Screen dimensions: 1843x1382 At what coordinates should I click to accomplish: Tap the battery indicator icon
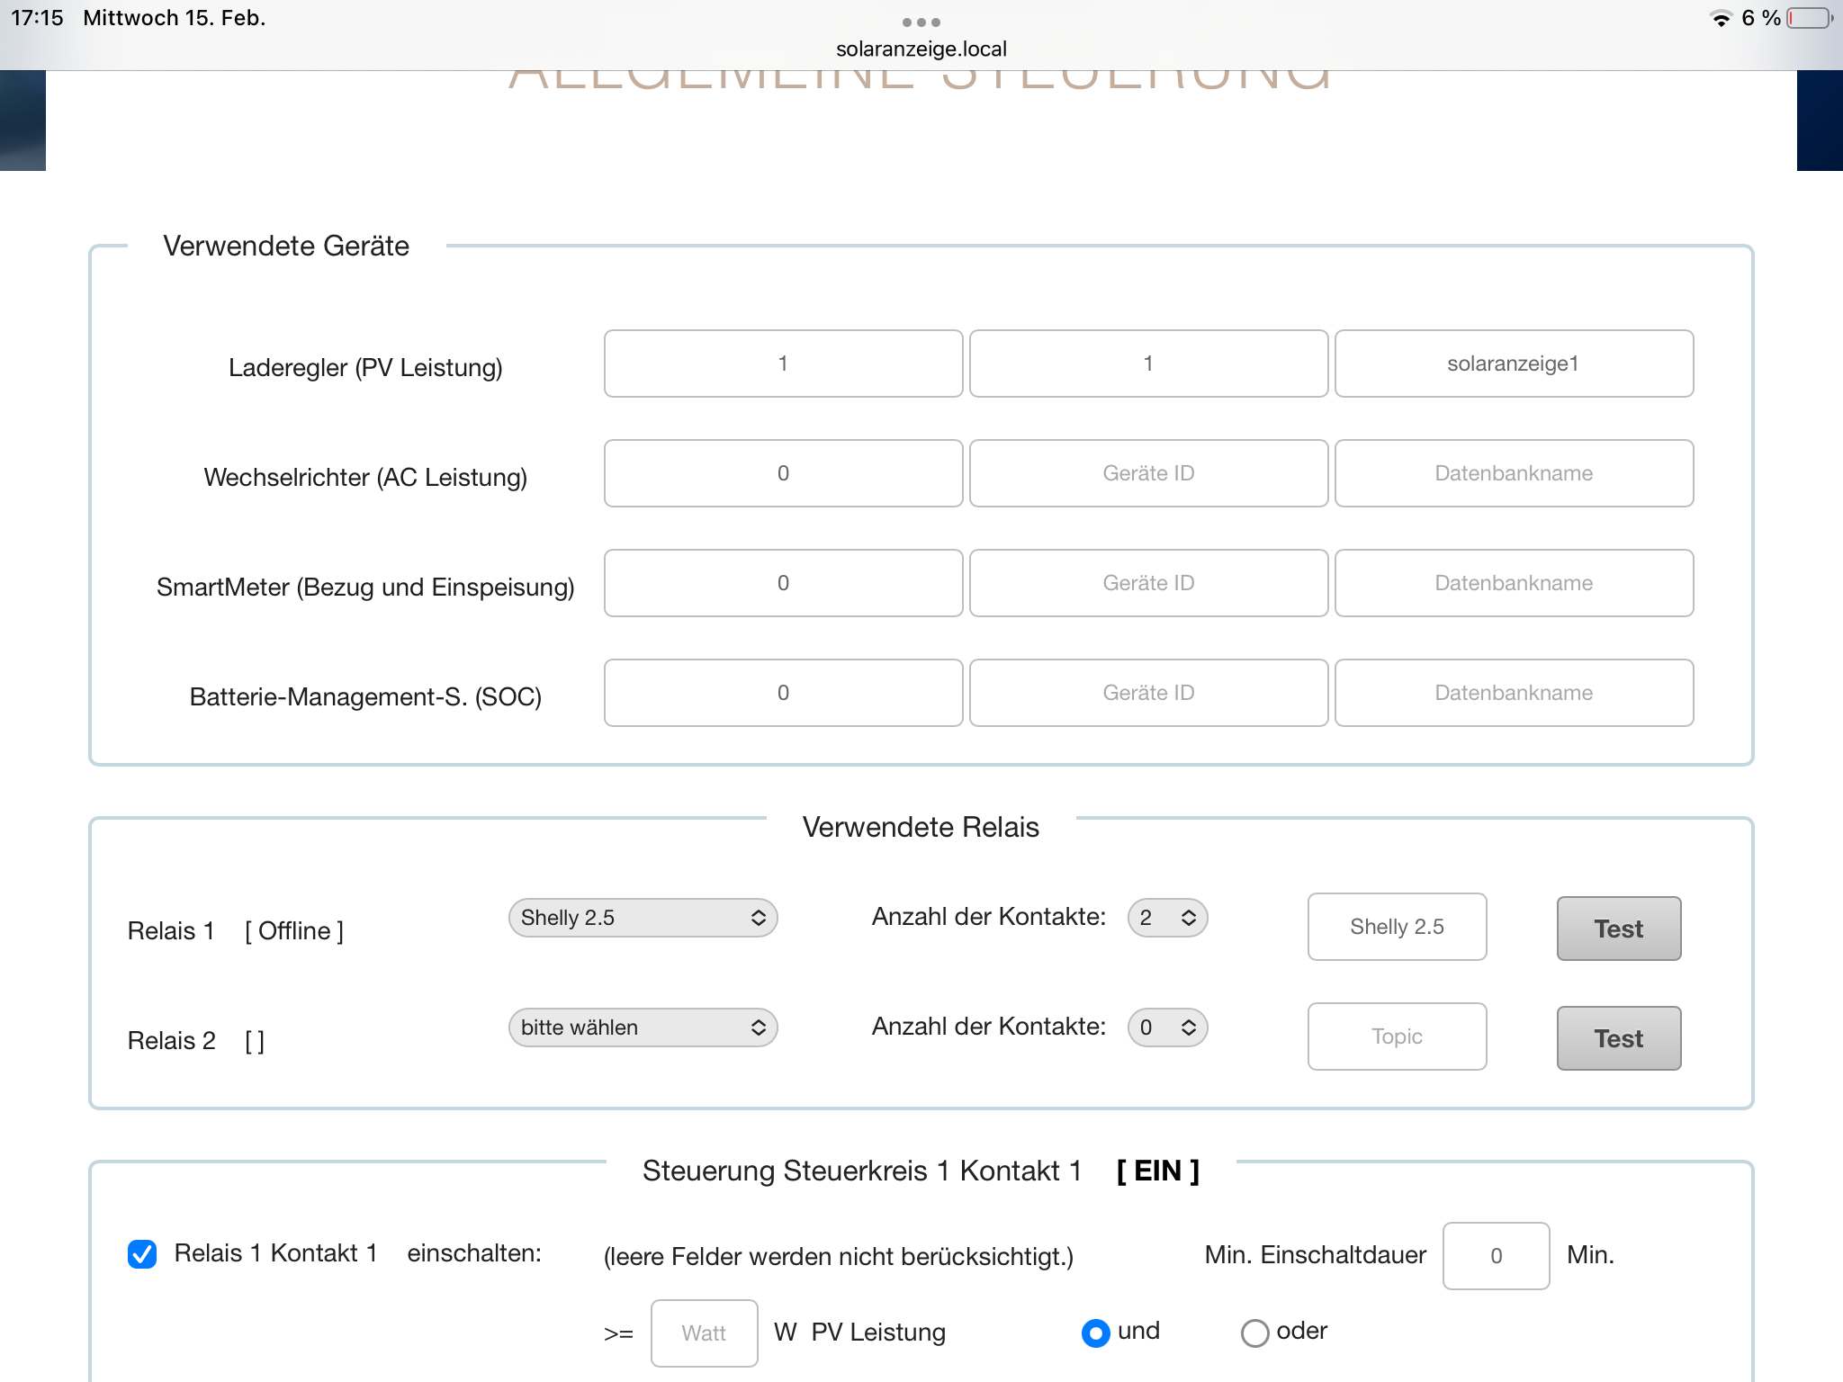click(1809, 19)
